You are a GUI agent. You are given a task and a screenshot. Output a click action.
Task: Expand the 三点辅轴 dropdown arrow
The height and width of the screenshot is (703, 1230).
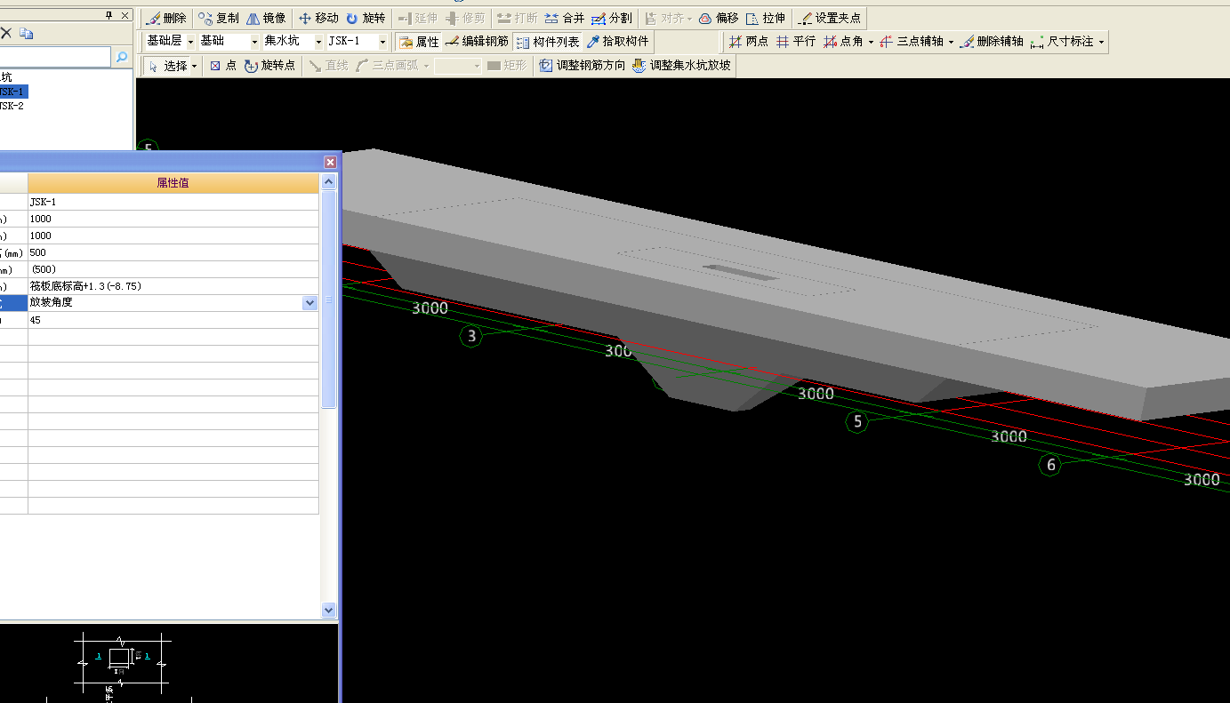[951, 42]
